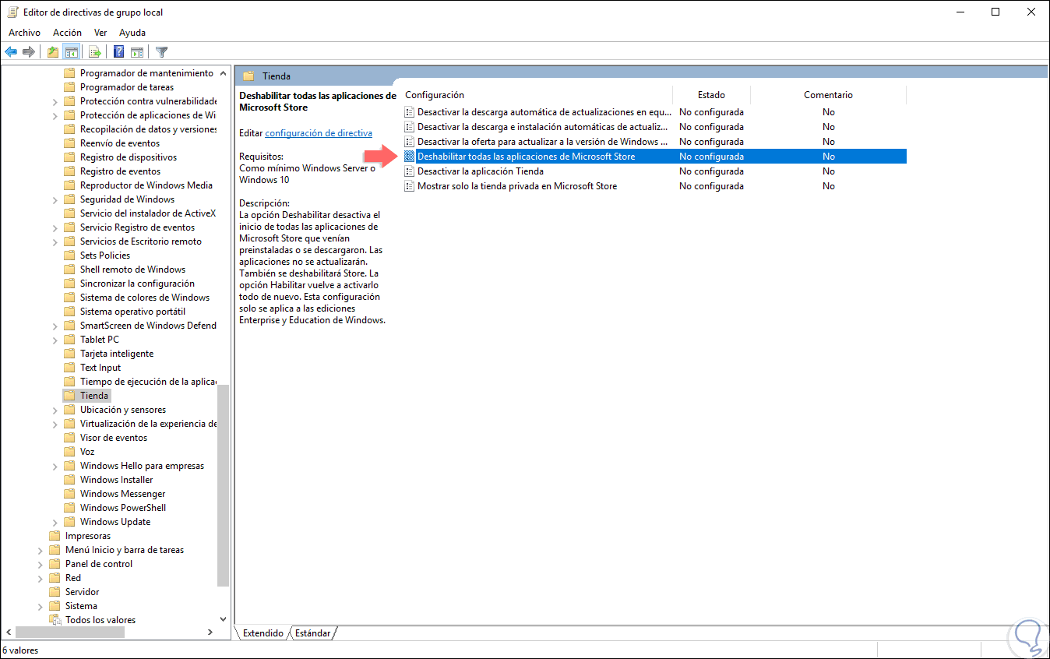Expand the 'Panel de control' node
This screenshot has width=1050, height=659.
click(41, 564)
